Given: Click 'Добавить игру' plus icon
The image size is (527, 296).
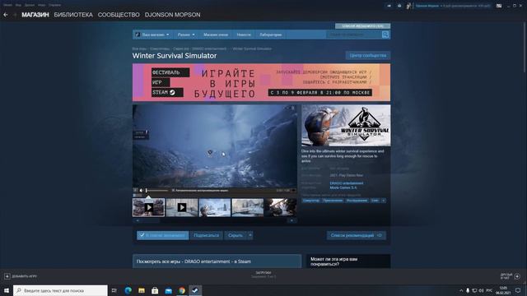Looking at the screenshot, I should 7,276.
